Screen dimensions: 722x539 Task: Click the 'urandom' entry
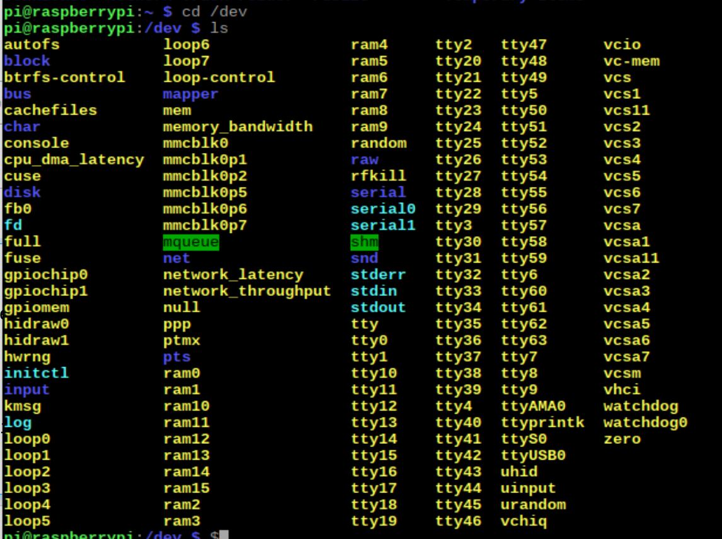tap(533, 505)
